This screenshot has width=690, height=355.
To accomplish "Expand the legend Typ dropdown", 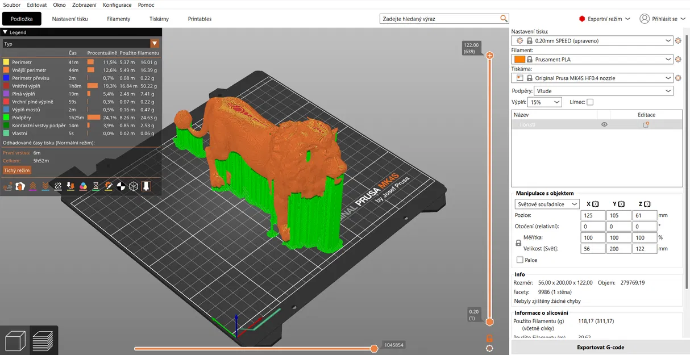I will pos(155,43).
